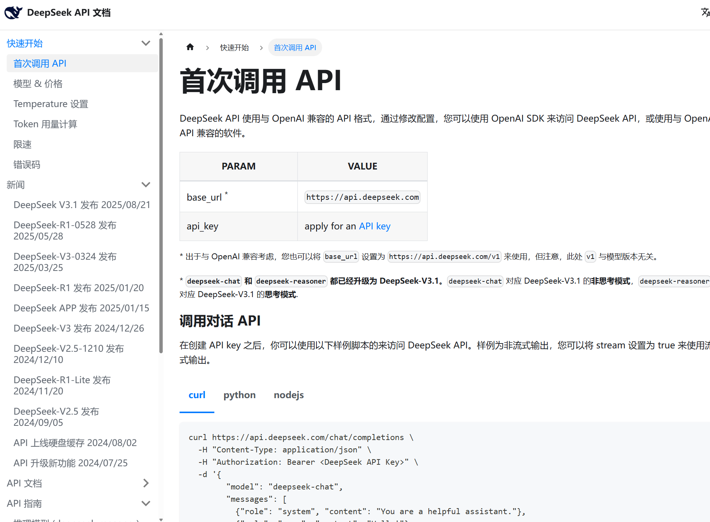The image size is (710, 522).
Task: Click API 文档 sidebar category label
Action: 24,483
